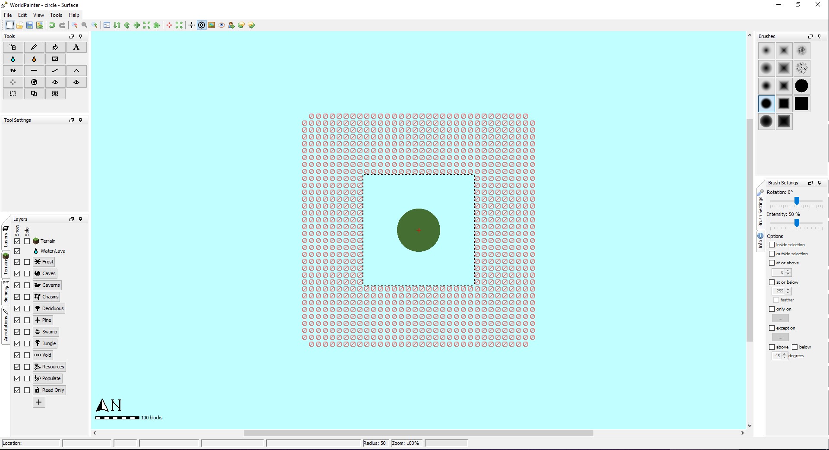Open the Tools menu
This screenshot has width=829, height=450.
56,15
